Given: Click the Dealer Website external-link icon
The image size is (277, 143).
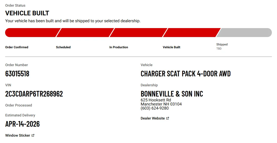Looking at the screenshot, I should 168,118.
